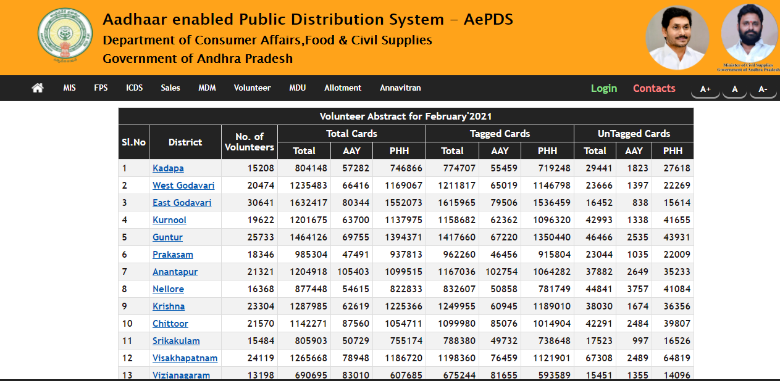Select East Godavari volunteers count 30641

[x=261, y=203]
